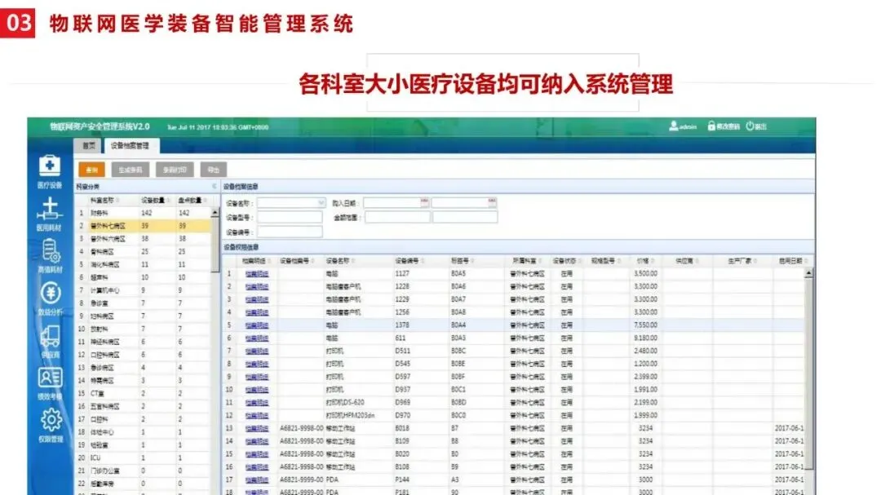
Task: Open the 档案明细 link in row 13
Action: click(x=257, y=429)
